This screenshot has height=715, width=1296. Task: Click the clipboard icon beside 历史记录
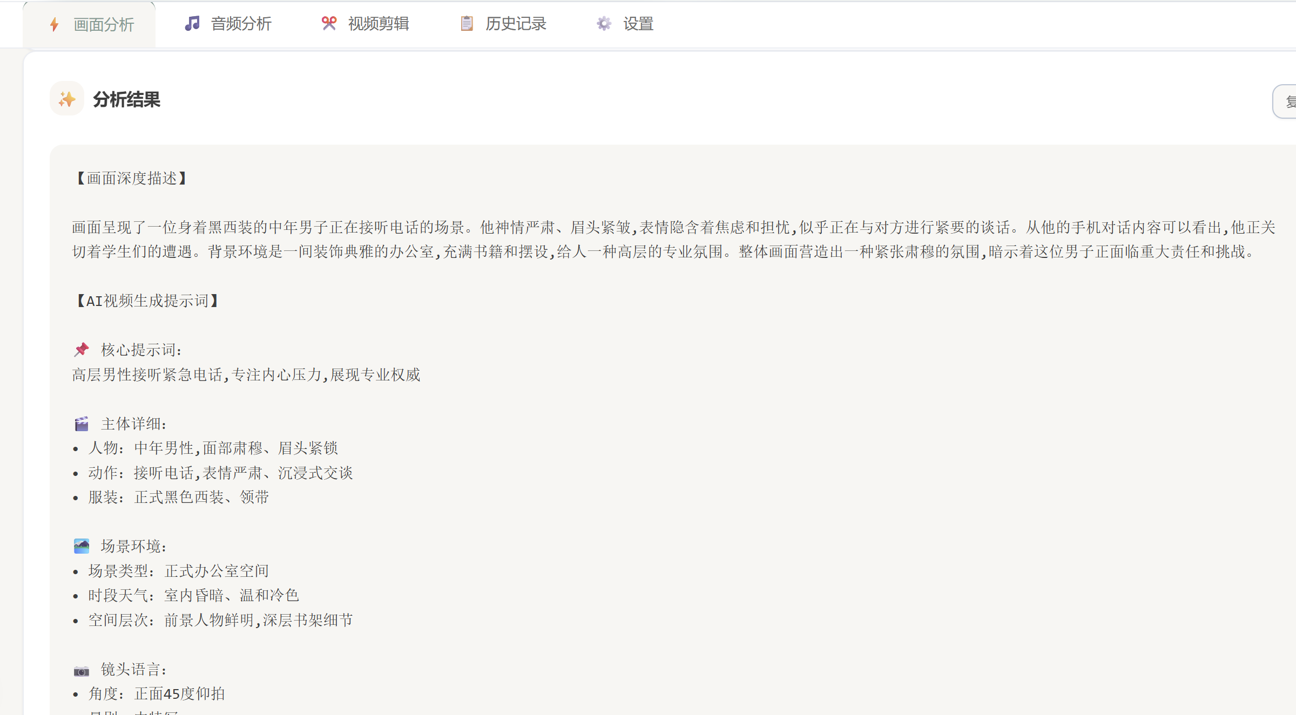click(466, 23)
